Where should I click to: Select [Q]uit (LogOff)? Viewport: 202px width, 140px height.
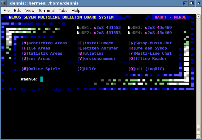[x=146, y=69]
